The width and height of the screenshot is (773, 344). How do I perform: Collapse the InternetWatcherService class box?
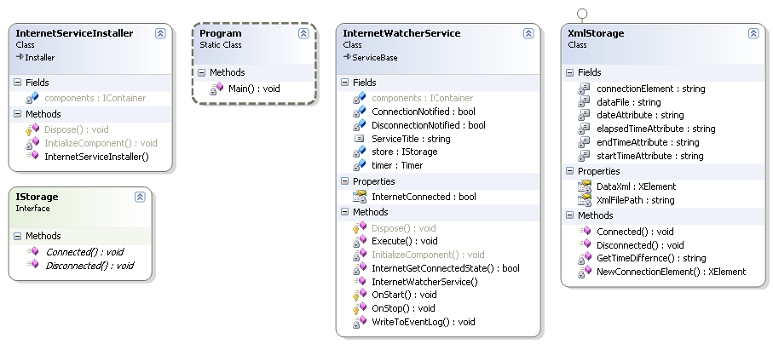pos(528,33)
